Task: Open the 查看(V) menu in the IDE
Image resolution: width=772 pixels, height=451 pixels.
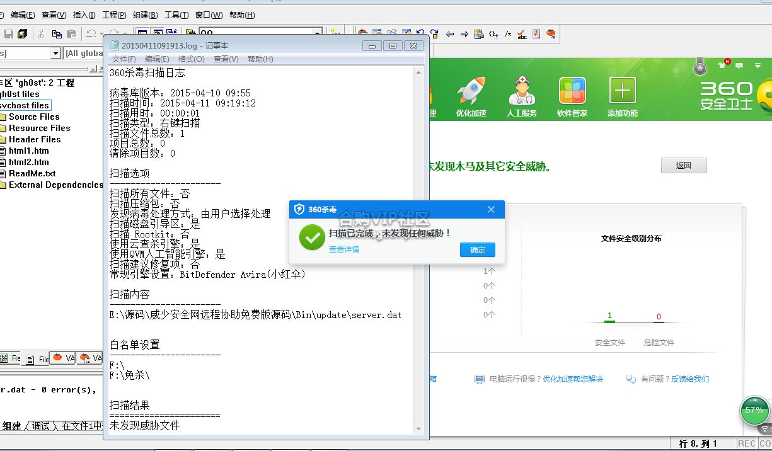Action: [x=54, y=15]
